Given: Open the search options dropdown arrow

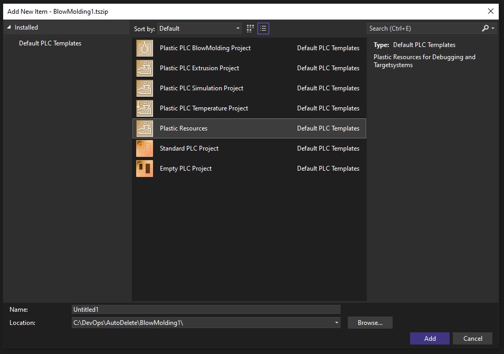Looking at the screenshot, I should point(493,29).
